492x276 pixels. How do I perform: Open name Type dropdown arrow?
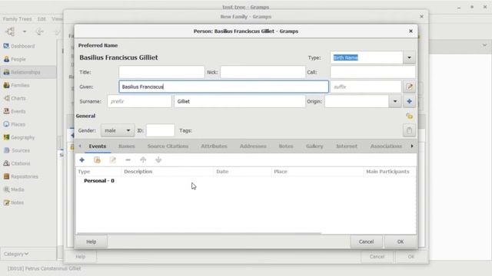pos(409,58)
